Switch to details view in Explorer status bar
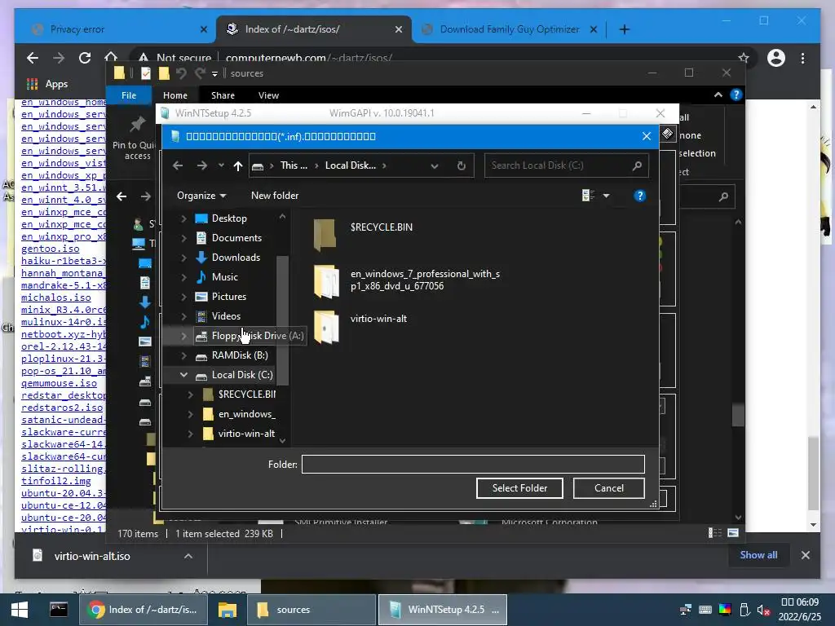This screenshot has height=626, width=835. pyautogui.click(x=714, y=533)
